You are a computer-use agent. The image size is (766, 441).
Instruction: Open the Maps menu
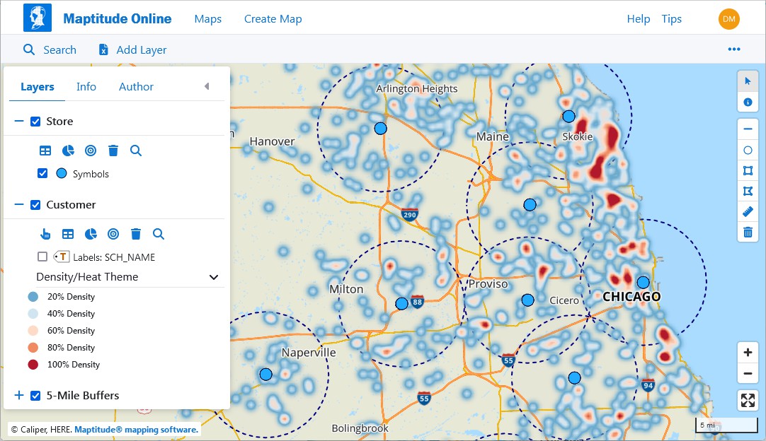[207, 19]
